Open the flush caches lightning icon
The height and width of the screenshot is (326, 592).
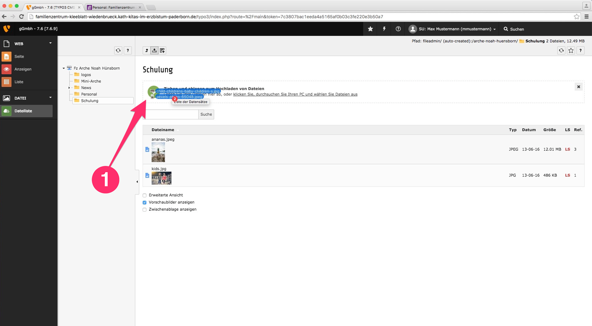pyautogui.click(x=384, y=29)
